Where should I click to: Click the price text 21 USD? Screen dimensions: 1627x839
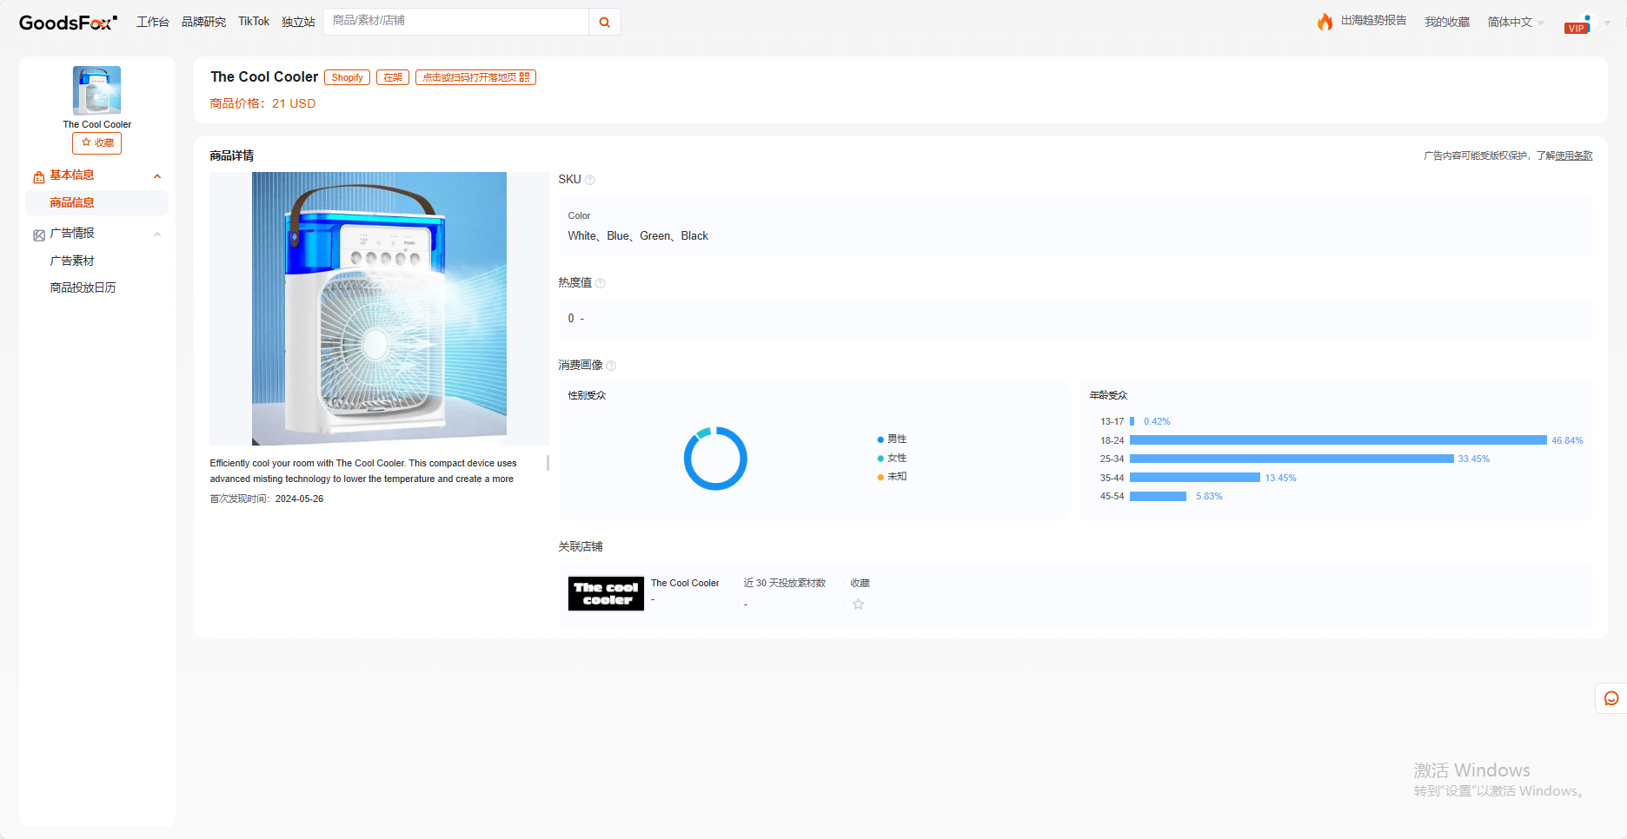[294, 103]
